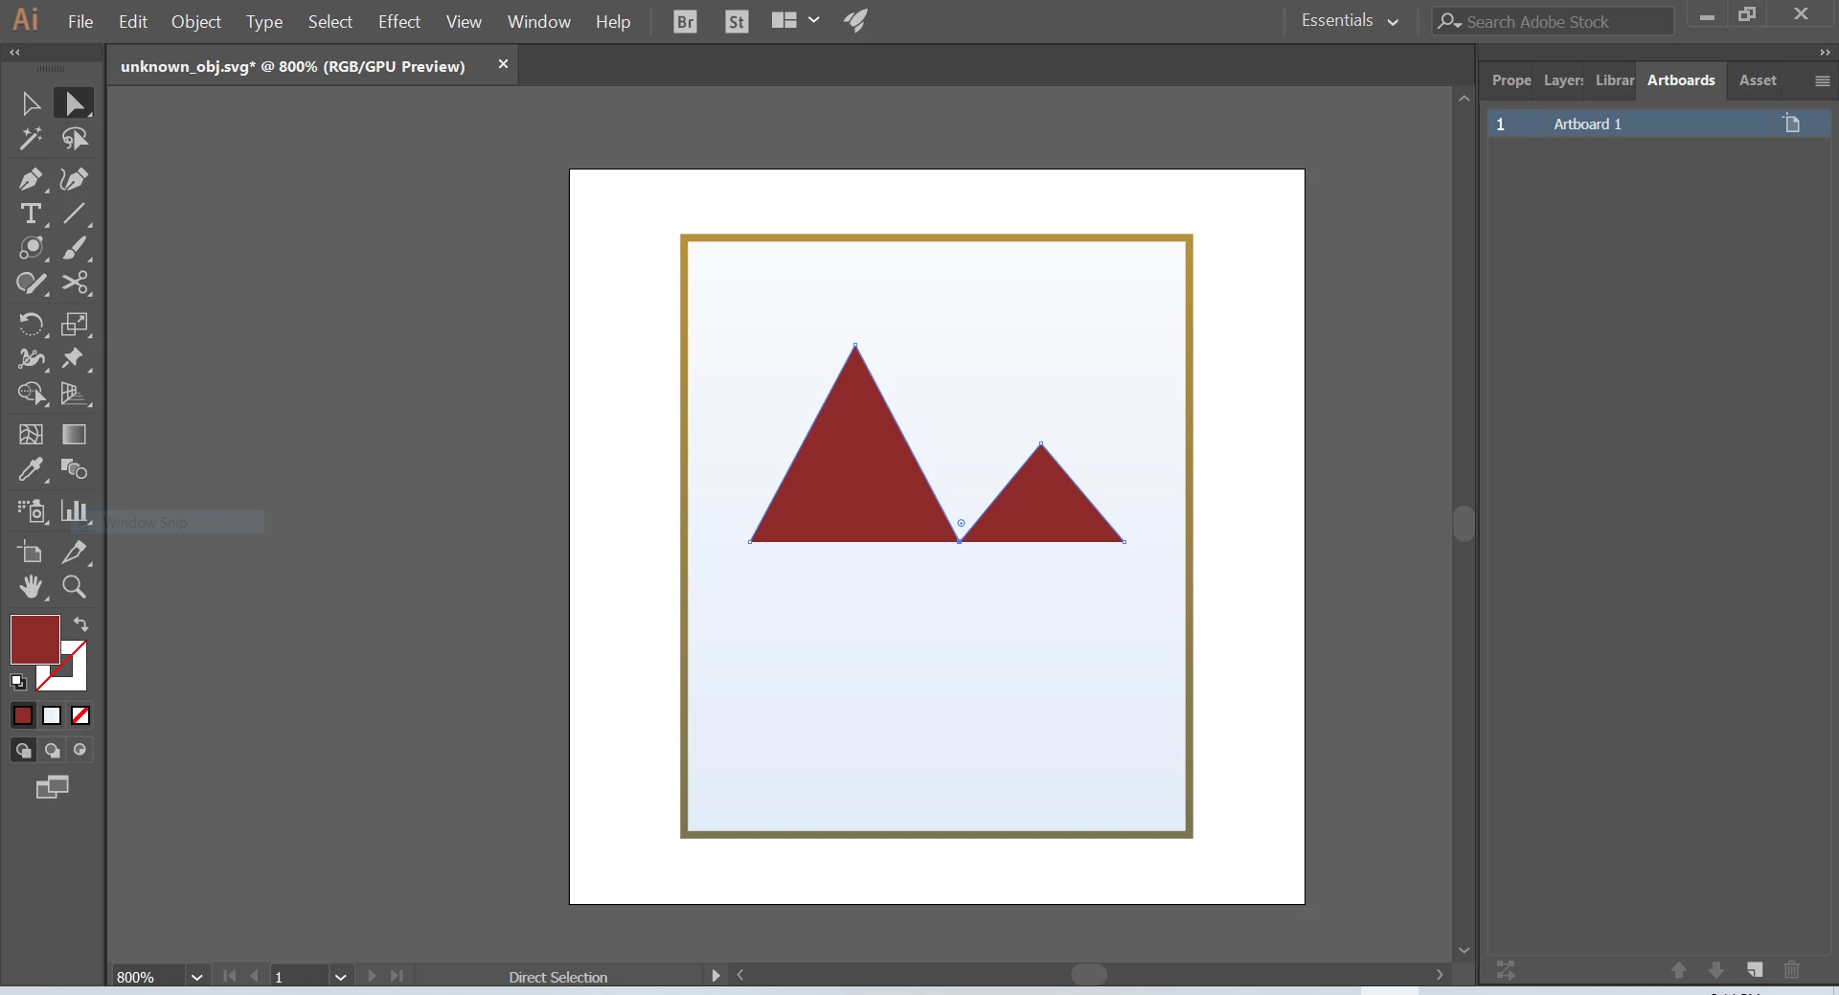Pick the Magic Wand tool
Image resolution: width=1839 pixels, height=995 pixels.
click(31, 139)
